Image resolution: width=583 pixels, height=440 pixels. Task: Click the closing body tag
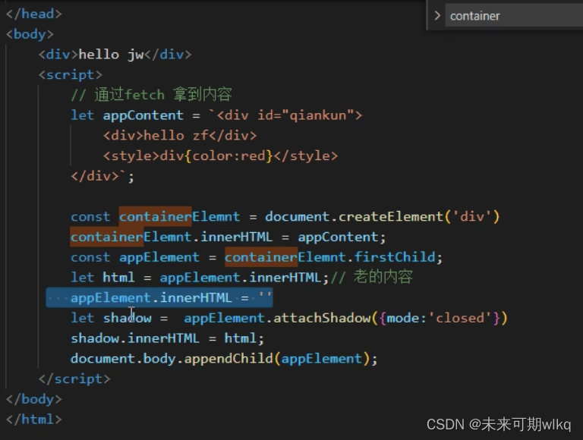[34, 399]
